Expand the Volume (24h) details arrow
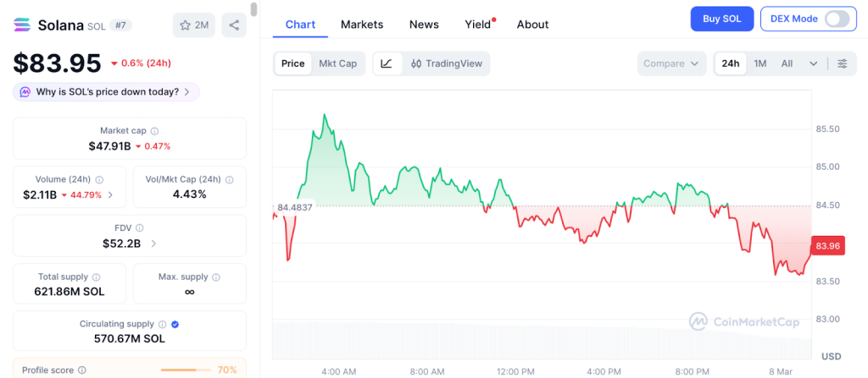 [x=111, y=195]
